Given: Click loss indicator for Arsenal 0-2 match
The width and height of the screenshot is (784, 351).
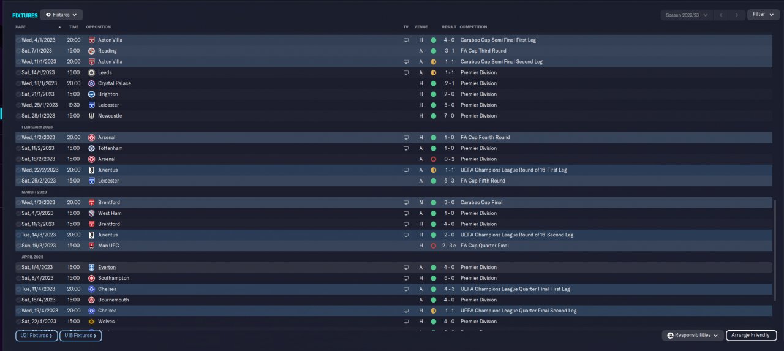Looking at the screenshot, I should tap(433, 159).
